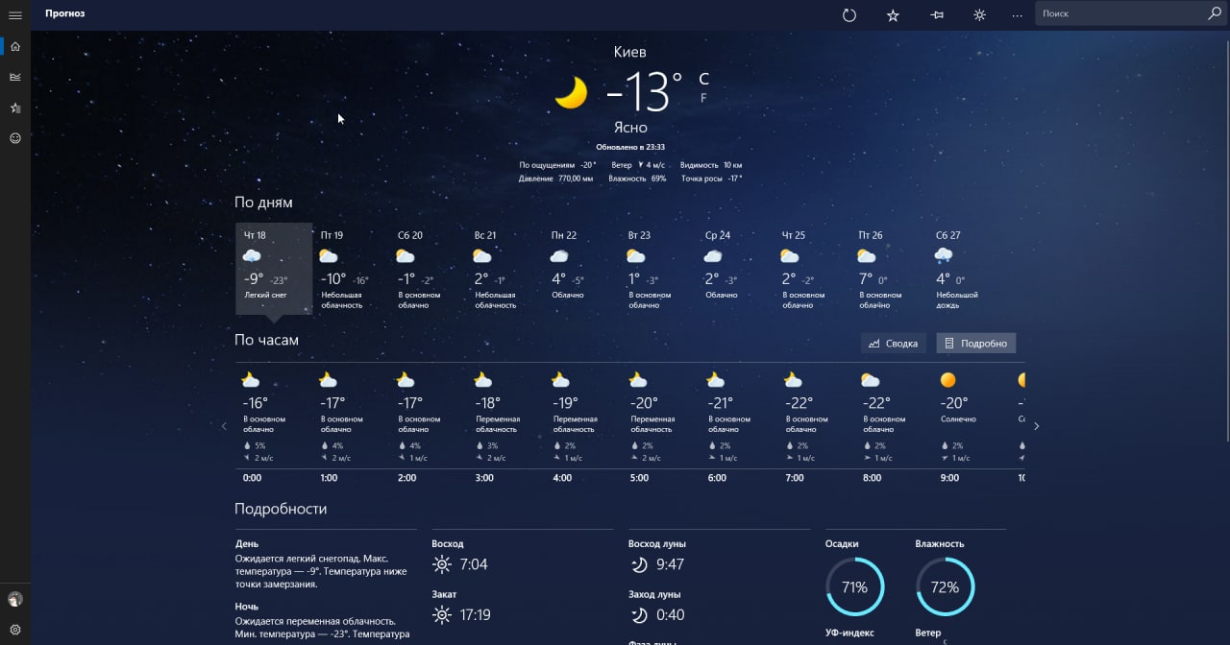Switch units to Celsius
1230x645 pixels.
pyautogui.click(x=703, y=78)
